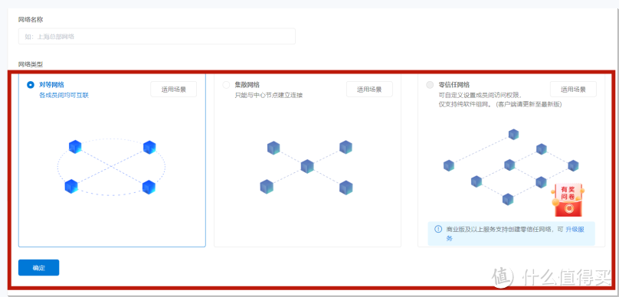Image resolution: width=619 pixels, height=297 pixels.
Task: Click text 可自定义设置成员间访问权限
Action: pos(480,95)
